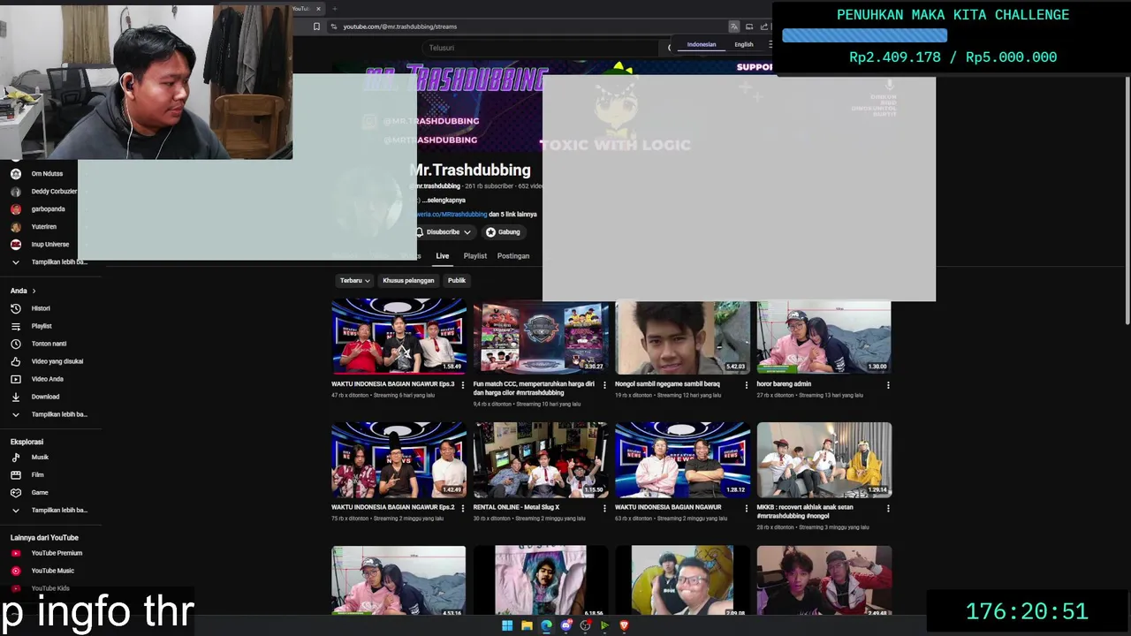Open Game under Eksplorasi
The image size is (1131, 636).
click(40, 493)
